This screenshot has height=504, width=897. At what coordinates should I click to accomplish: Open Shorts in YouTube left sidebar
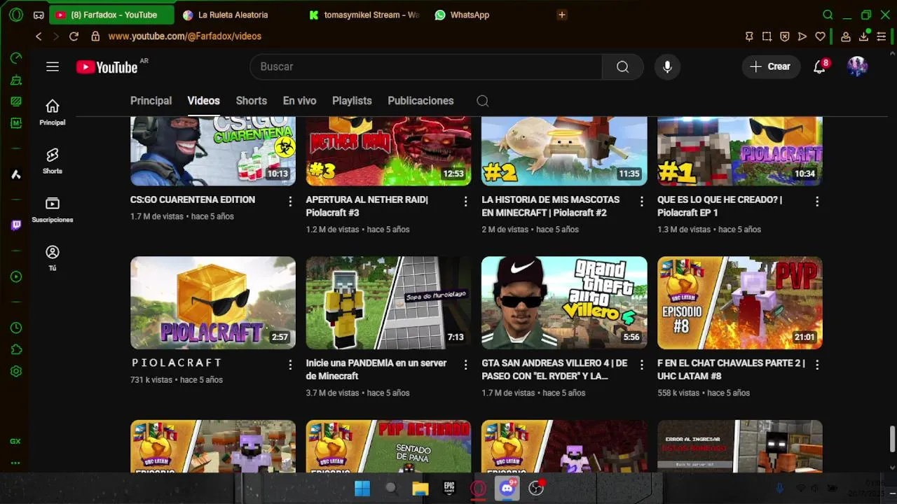(53, 161)
